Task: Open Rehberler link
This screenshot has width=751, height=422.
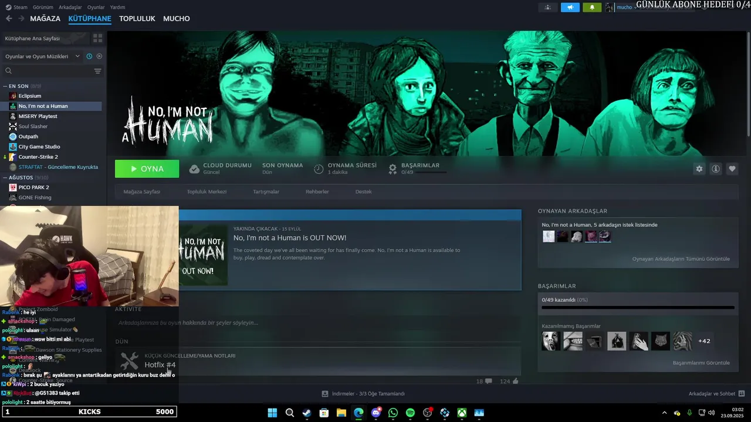Action: pos(317,192)
